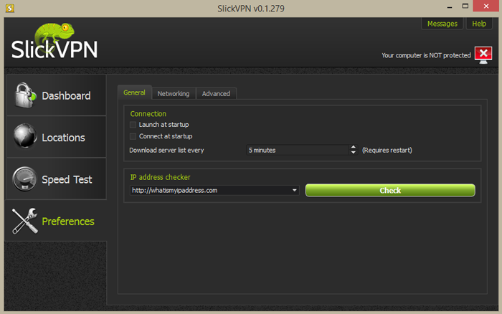The height and width of the screenshot is (314, 502).
Task: Click the Locations globe icon
Action: (24, 135)
